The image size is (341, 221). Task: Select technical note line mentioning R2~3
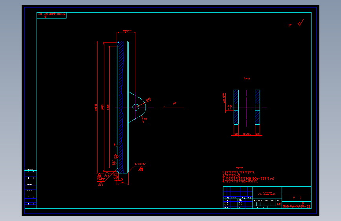pos(231,175)
